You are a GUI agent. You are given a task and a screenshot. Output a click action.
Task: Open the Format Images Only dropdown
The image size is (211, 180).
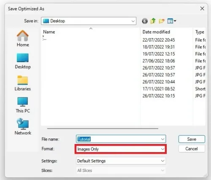121,149
